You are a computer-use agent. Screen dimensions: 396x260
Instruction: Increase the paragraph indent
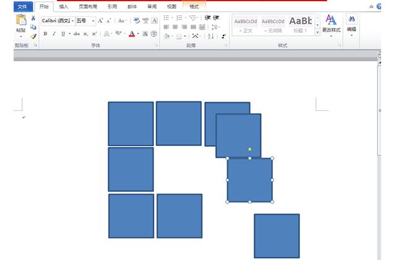click(216, 18)
